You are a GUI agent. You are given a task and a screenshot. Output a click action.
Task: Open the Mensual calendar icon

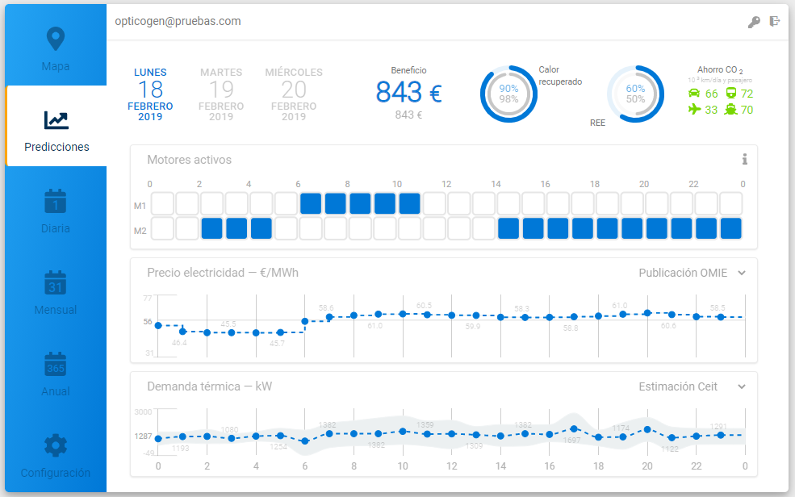55,282
